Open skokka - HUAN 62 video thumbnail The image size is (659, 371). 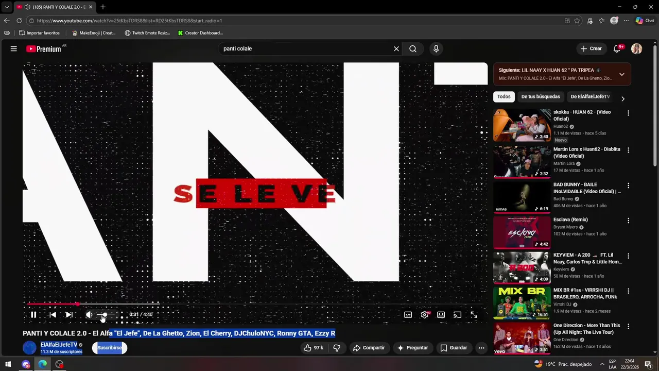coord(522,125)
